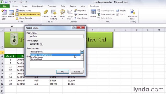Image resolution: width=166 pixels, height=94 pixels.
Task: Click the Feb cell in row 11
Action: tap(42, 80)
